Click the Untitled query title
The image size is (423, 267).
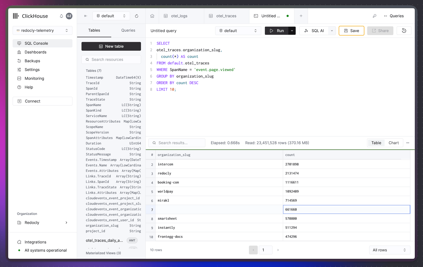pyautogui.click(x=163, y=31)
